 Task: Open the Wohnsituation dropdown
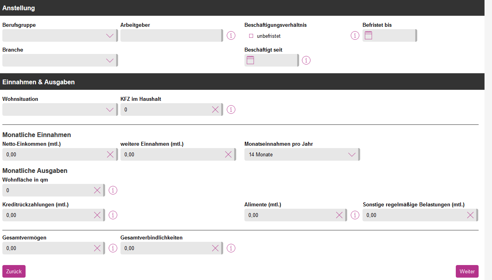click(110, 109)
